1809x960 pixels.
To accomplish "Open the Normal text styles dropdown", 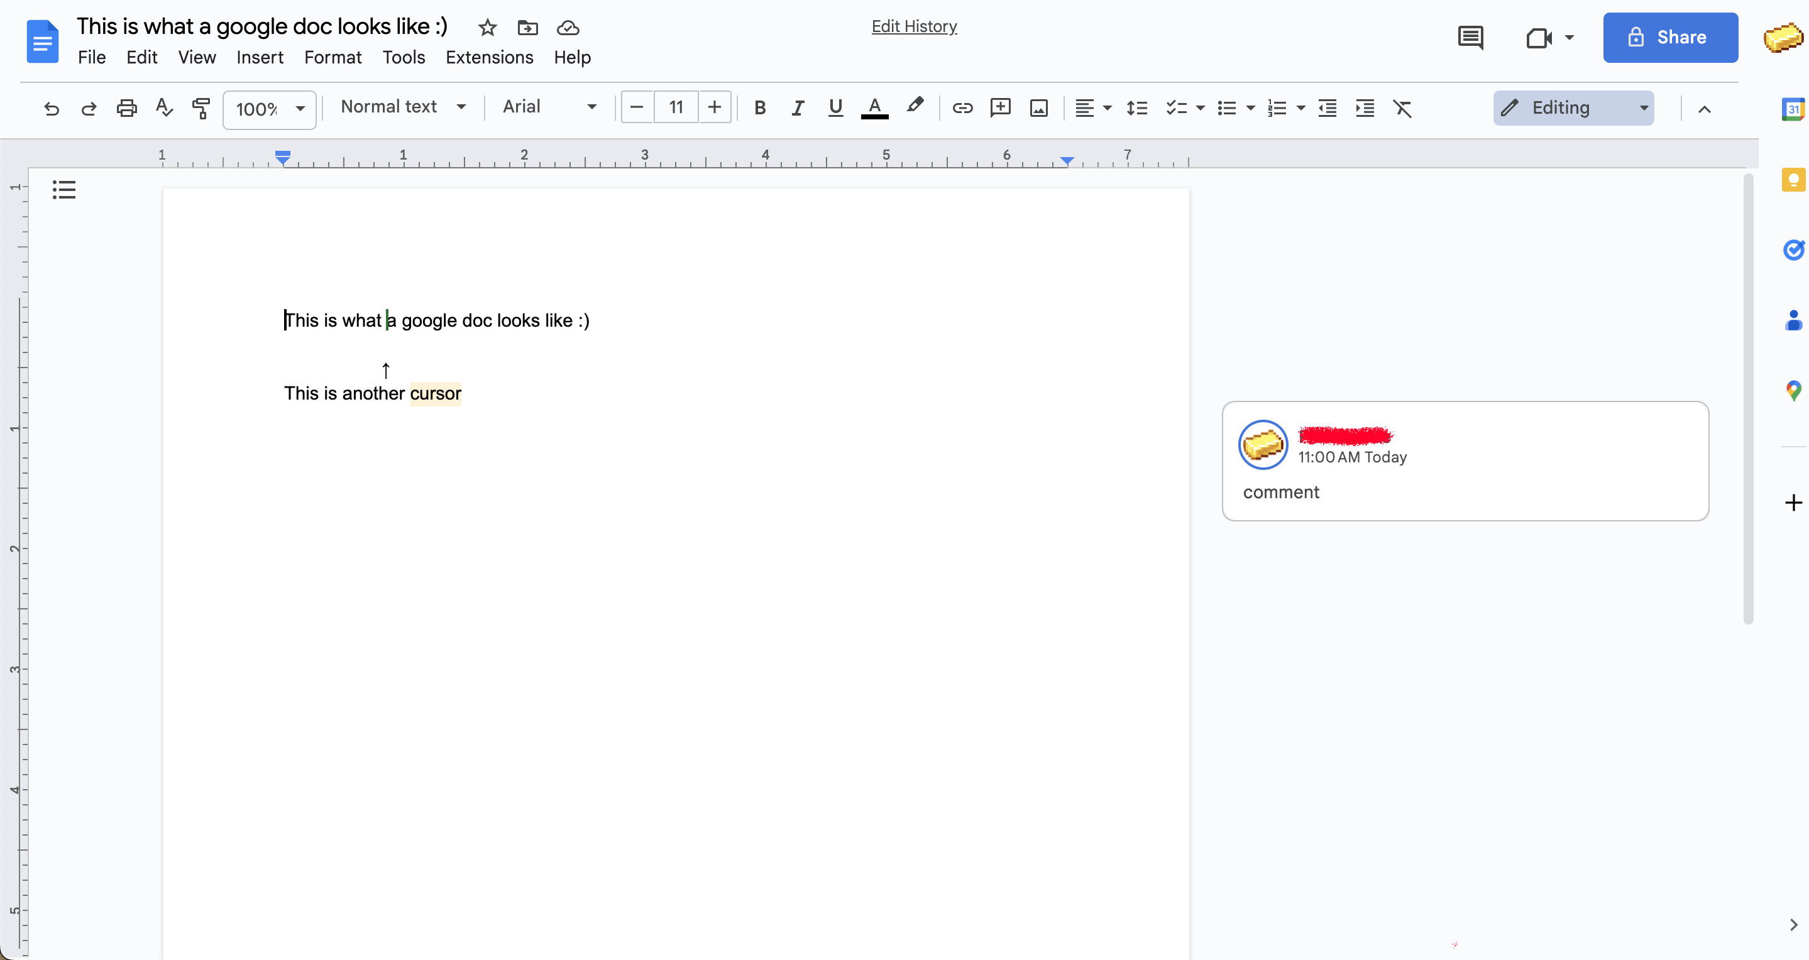I will click(403, 107).
